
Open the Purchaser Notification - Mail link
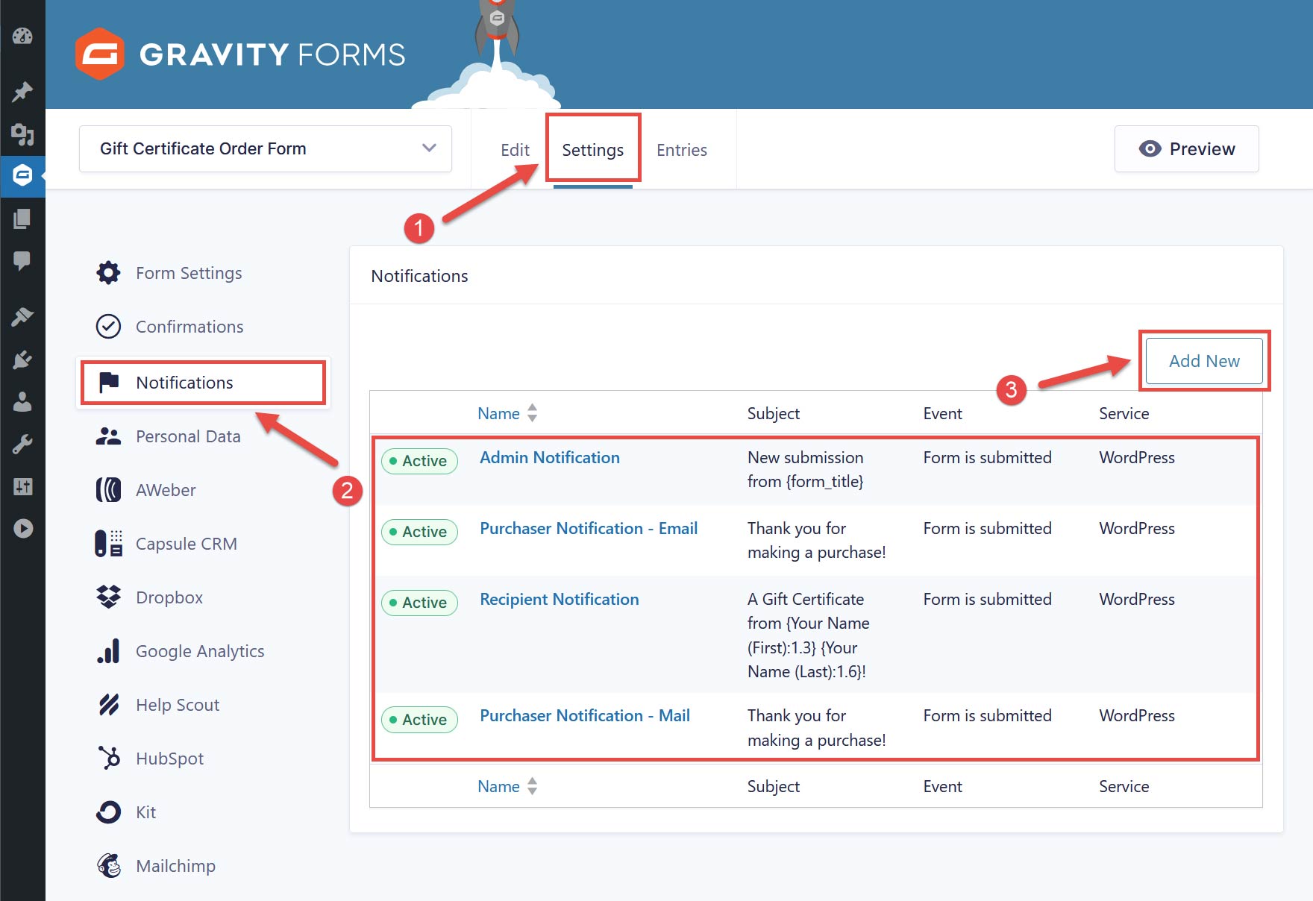(x=585, y=715)
